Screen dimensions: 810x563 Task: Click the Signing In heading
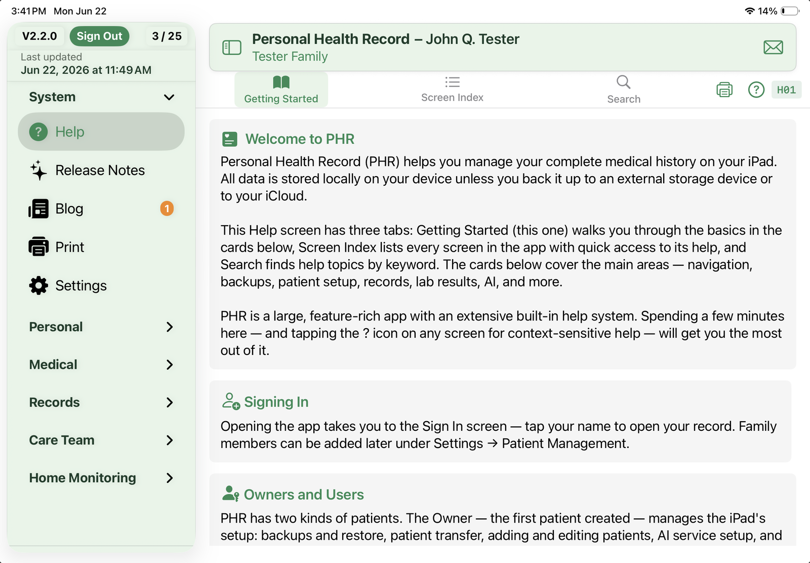point(276,402)
